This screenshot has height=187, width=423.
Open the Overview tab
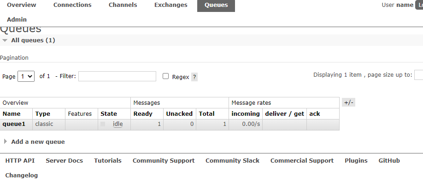22,5
